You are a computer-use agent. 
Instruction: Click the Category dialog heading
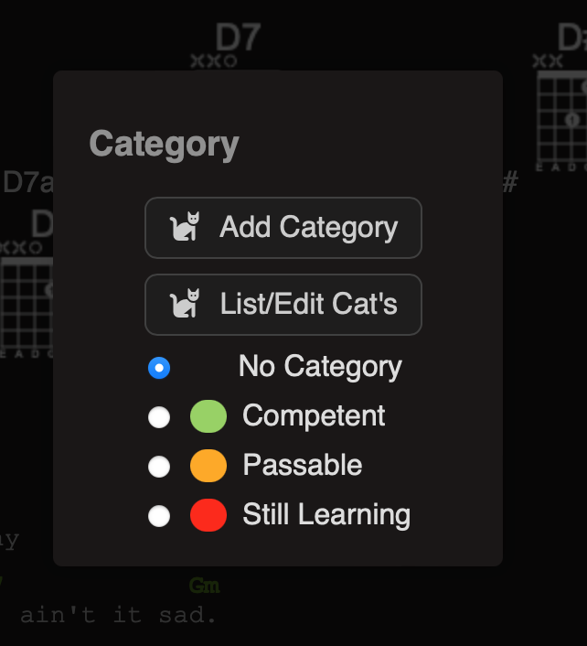[x=164, y=145]
